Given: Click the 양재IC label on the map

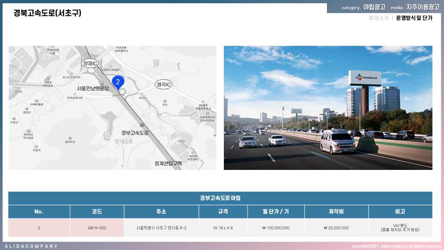Looking at the screenshot, I should point(89,63).
